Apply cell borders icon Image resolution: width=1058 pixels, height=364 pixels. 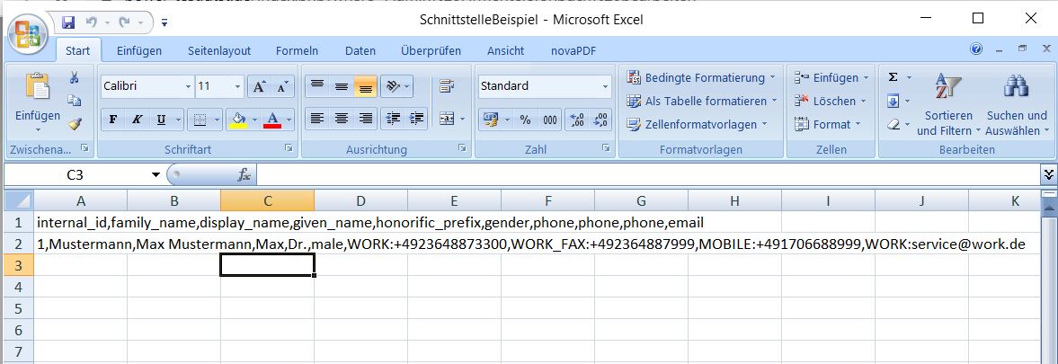click(200, 120)
